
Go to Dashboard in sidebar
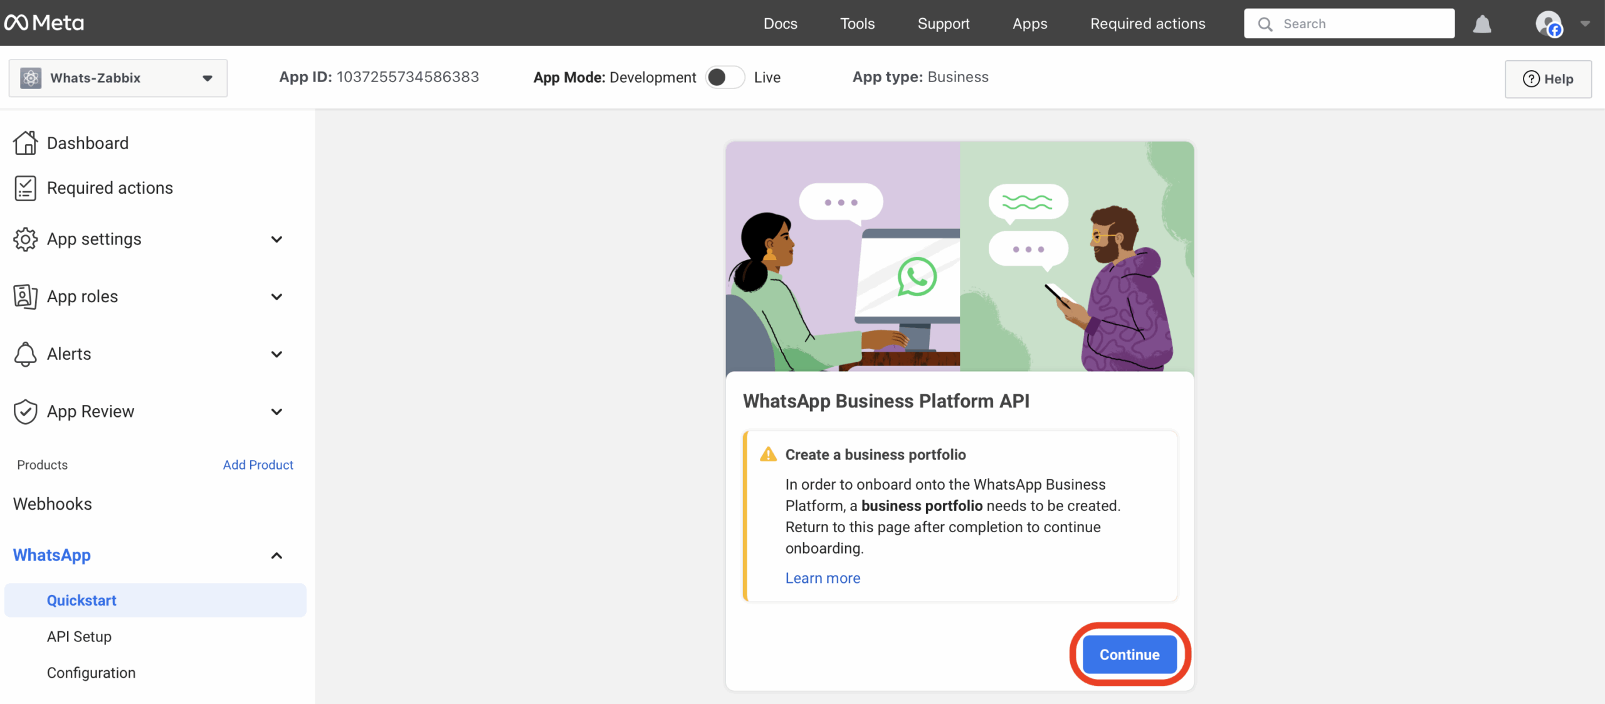[x=88, y=143]
